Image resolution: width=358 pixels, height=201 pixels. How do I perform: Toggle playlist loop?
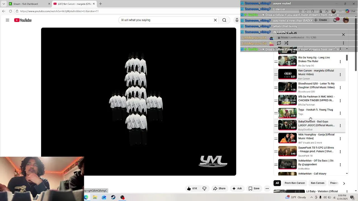(x=279, y=43)
